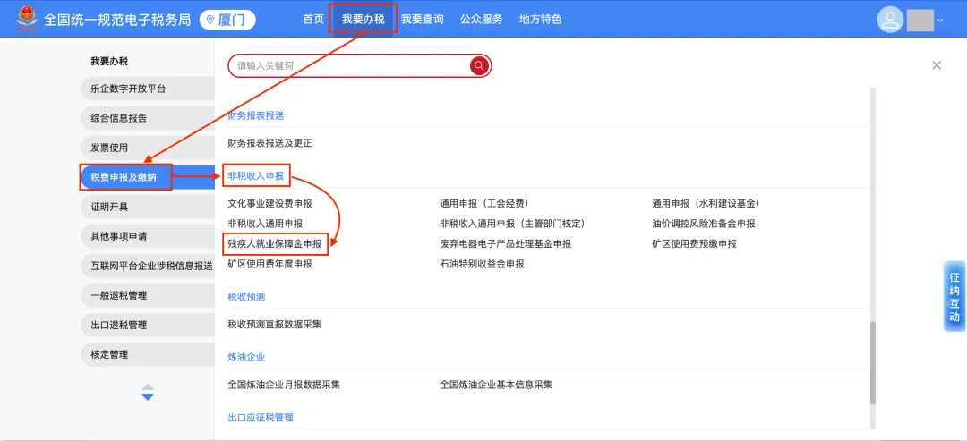Click the user avatar icon
This screenshot has height=441, width=967.
click(890, 20)
